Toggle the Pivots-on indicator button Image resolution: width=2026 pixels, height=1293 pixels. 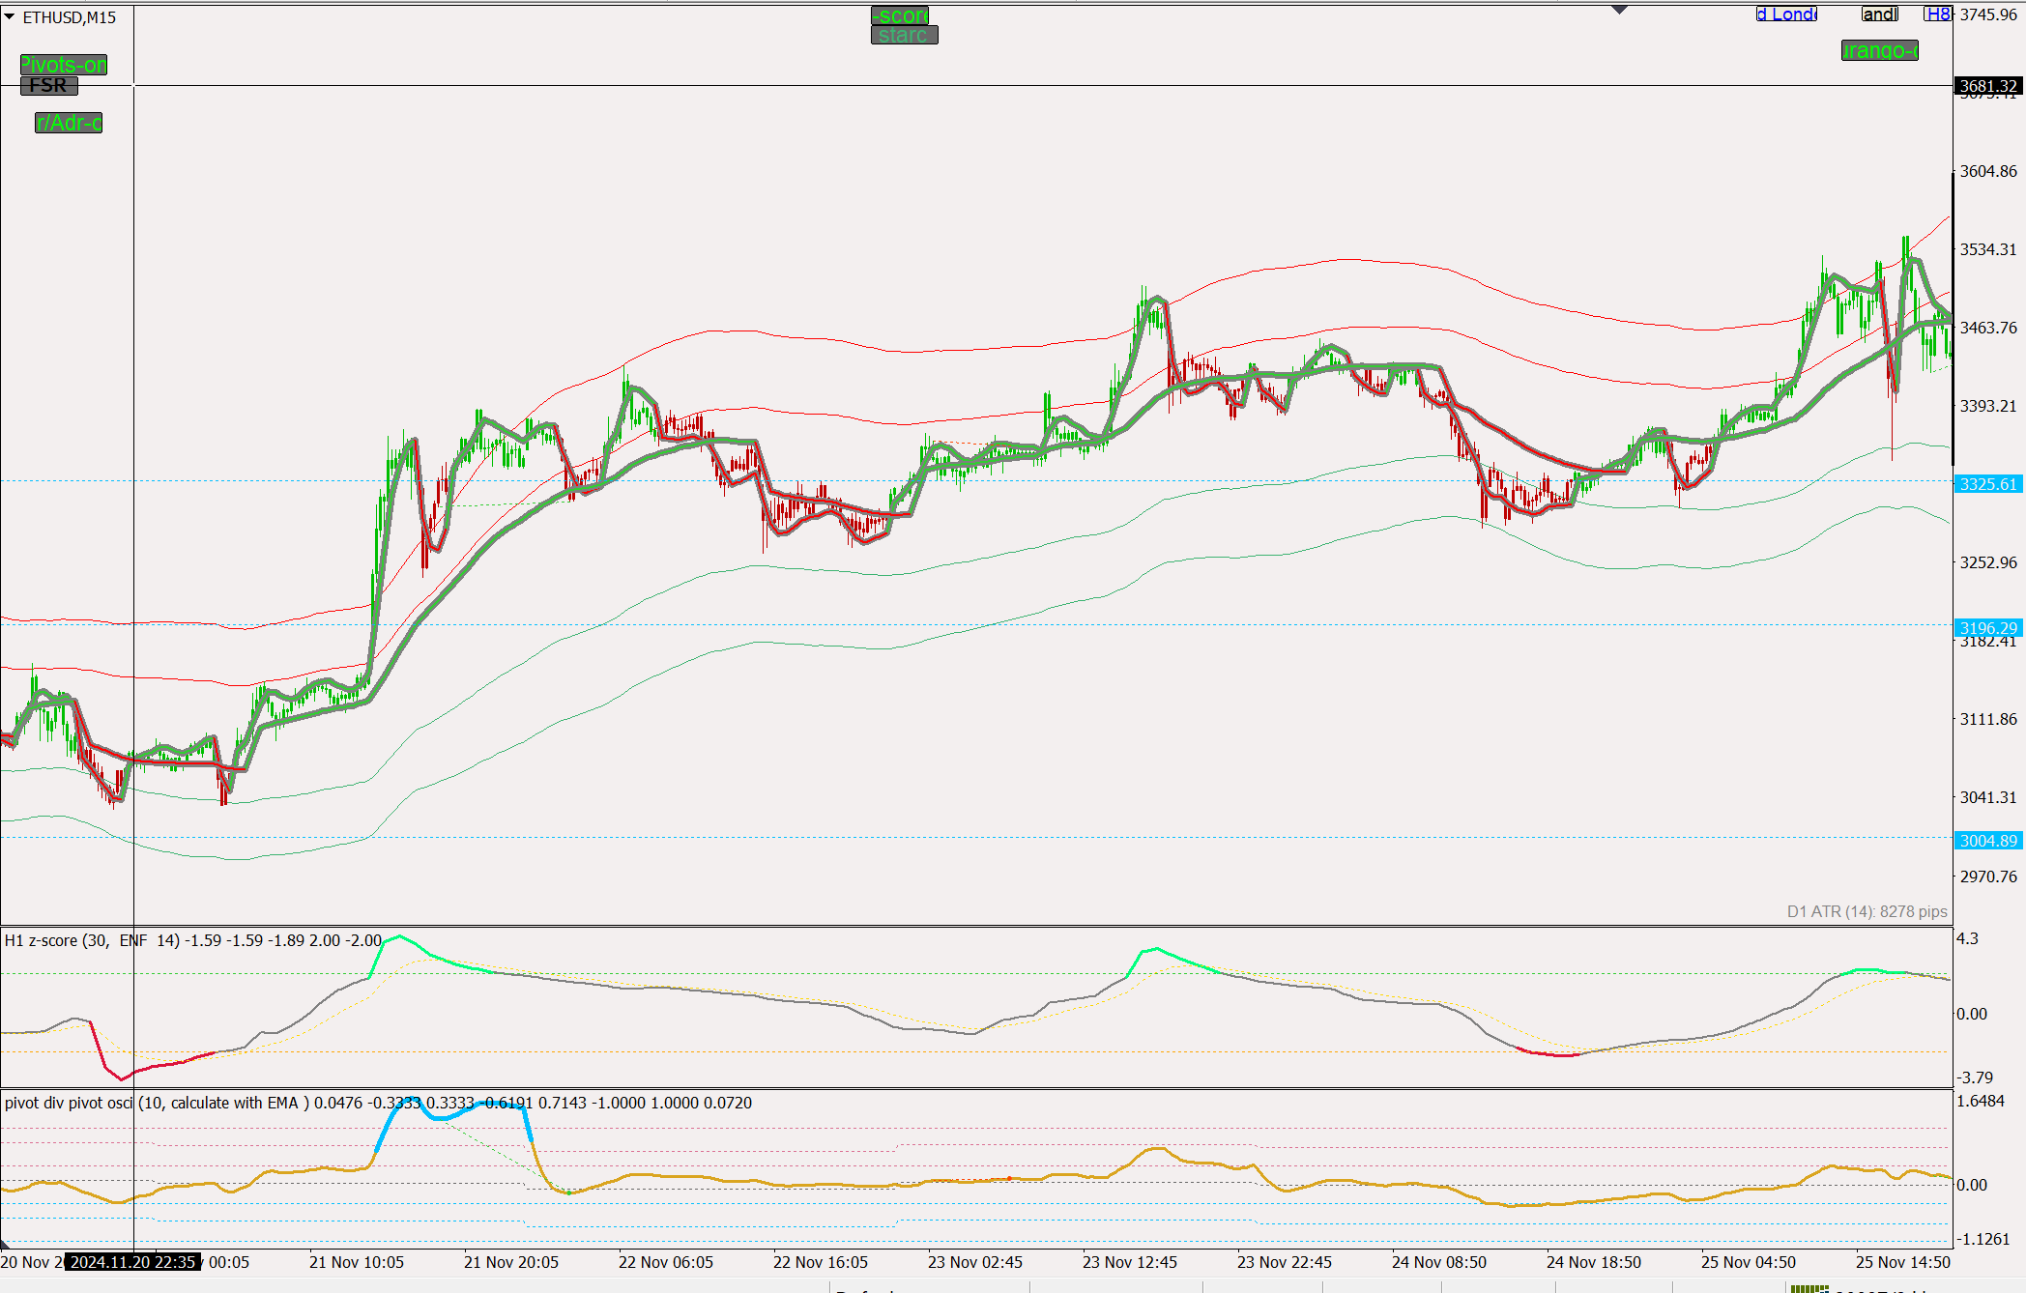64,65
